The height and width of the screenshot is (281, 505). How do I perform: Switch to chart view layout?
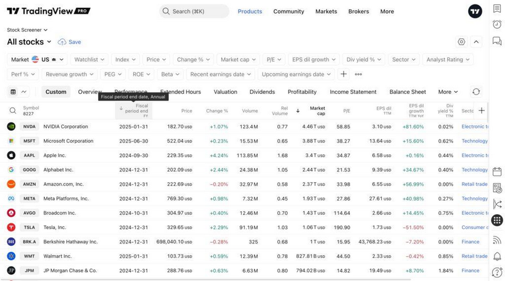tap(24, 91)
